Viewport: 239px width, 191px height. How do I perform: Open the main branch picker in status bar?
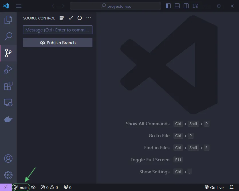pos(21,187)
